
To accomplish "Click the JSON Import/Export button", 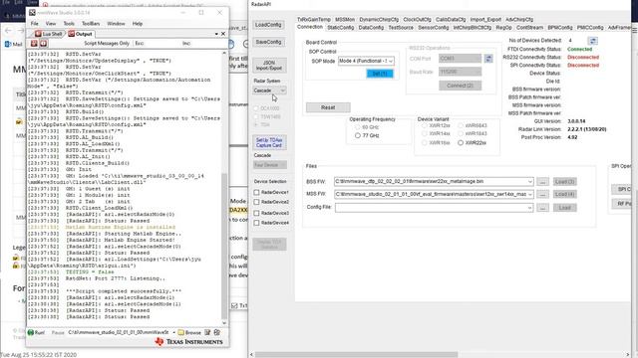I will 269,66.
